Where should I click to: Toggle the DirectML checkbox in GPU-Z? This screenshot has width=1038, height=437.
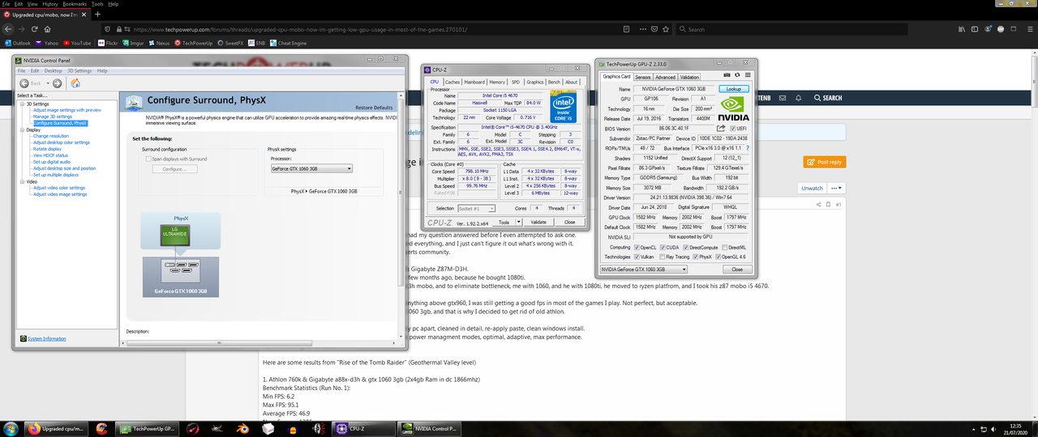pyautogui.click(x=724, y=247)
